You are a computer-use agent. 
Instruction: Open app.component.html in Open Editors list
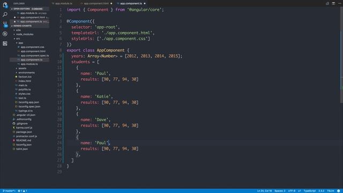[x=32, y=17]
